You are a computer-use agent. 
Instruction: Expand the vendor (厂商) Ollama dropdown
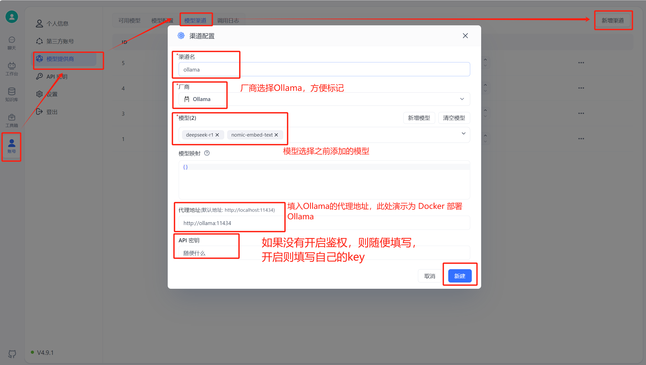(x=462, y=99)
